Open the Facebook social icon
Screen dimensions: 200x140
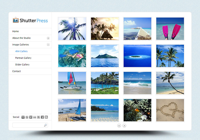[x=43, y=117]
